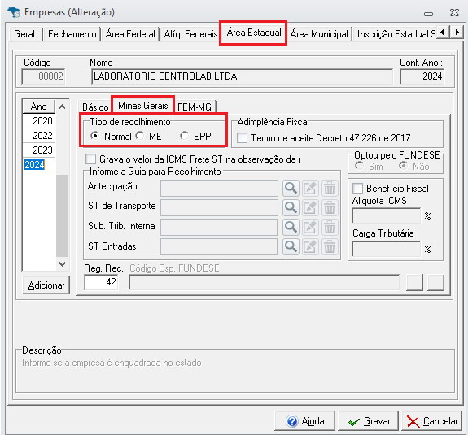Click the edit icon for ST de Transporte
Image resolution: width=468 pixels, height=435 pixels.
[x=310, y=207]
